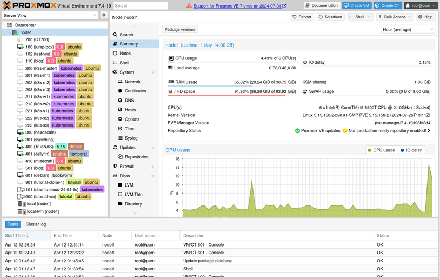Click the Create CT button
The width and height of the screenshot is (440, 279).
point(387,5)
